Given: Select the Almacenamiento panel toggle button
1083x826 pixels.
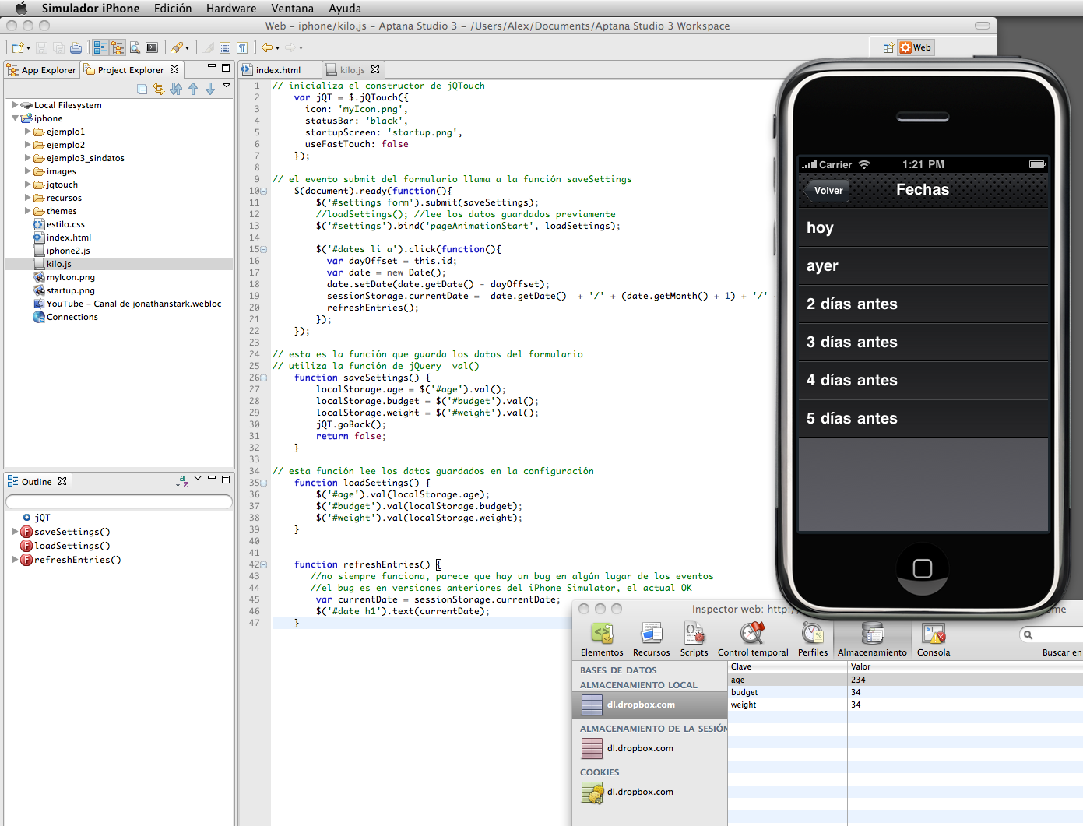Looking at the screenshot, I should [871, 638].
